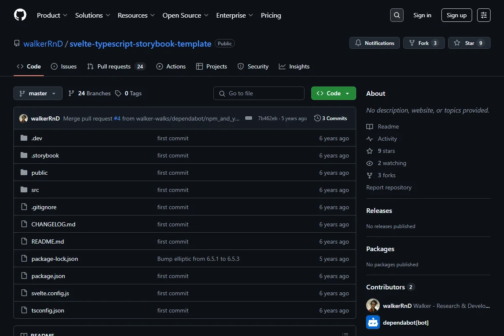This screenshot has height=336, width=504.
Task: Expand the green Code dropdown button
Action: pyautogui.click(x=333, y=93)
